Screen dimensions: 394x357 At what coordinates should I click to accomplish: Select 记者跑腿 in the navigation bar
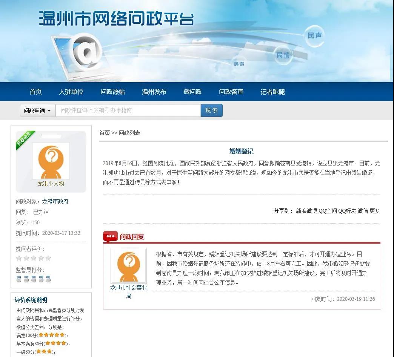pyautogui.click(x=272, y=92)
